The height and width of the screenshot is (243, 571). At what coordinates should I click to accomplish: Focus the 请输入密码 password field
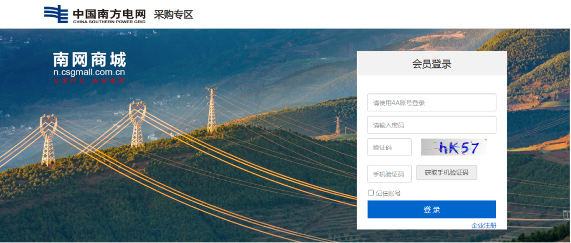[432, 125]
